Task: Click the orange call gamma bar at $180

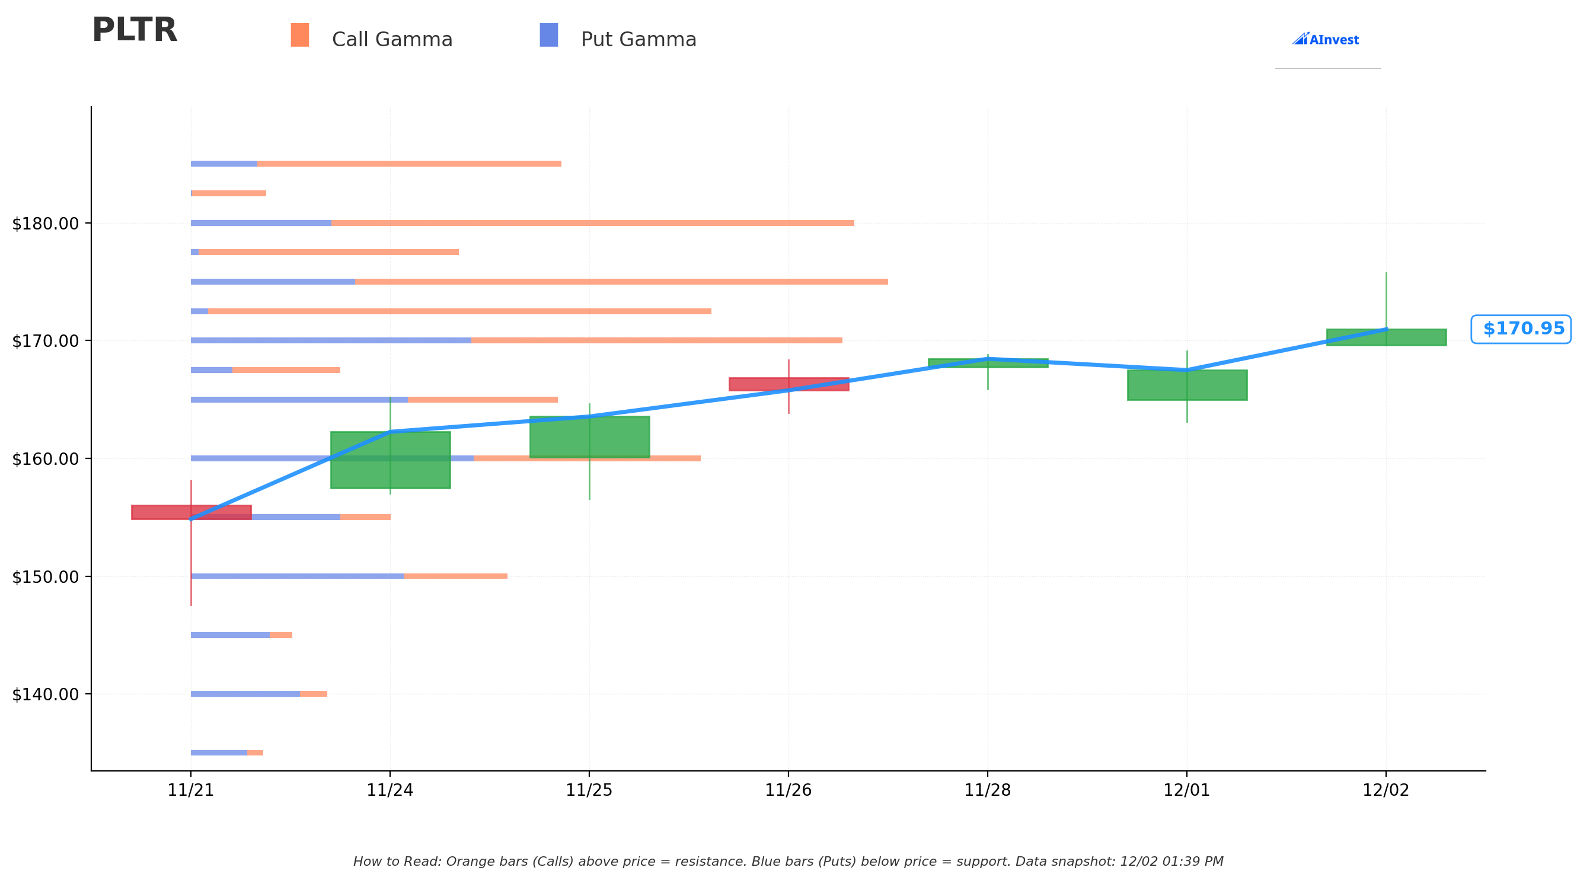Action: [x=593, y=223]
